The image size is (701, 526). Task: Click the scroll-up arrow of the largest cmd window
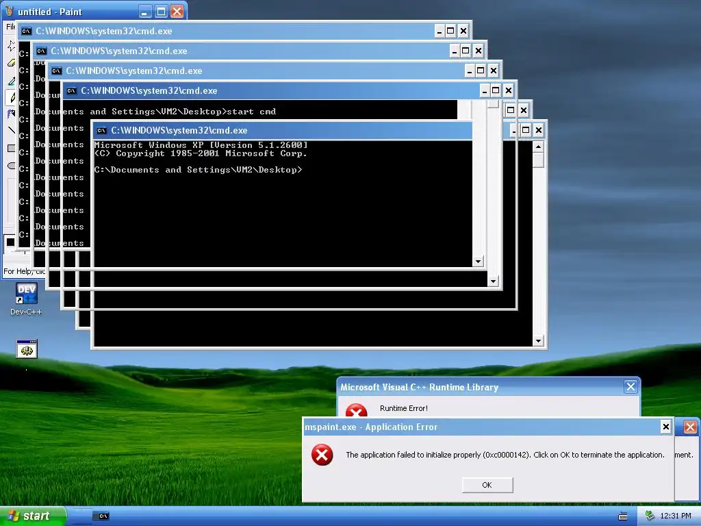[538, 147]
